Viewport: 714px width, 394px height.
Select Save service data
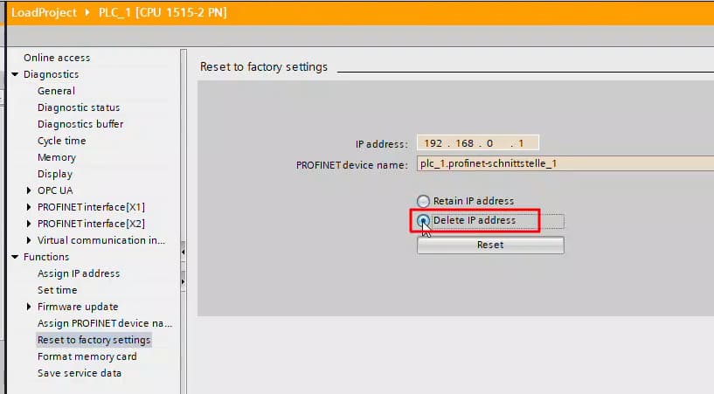(x=80, y=373)
